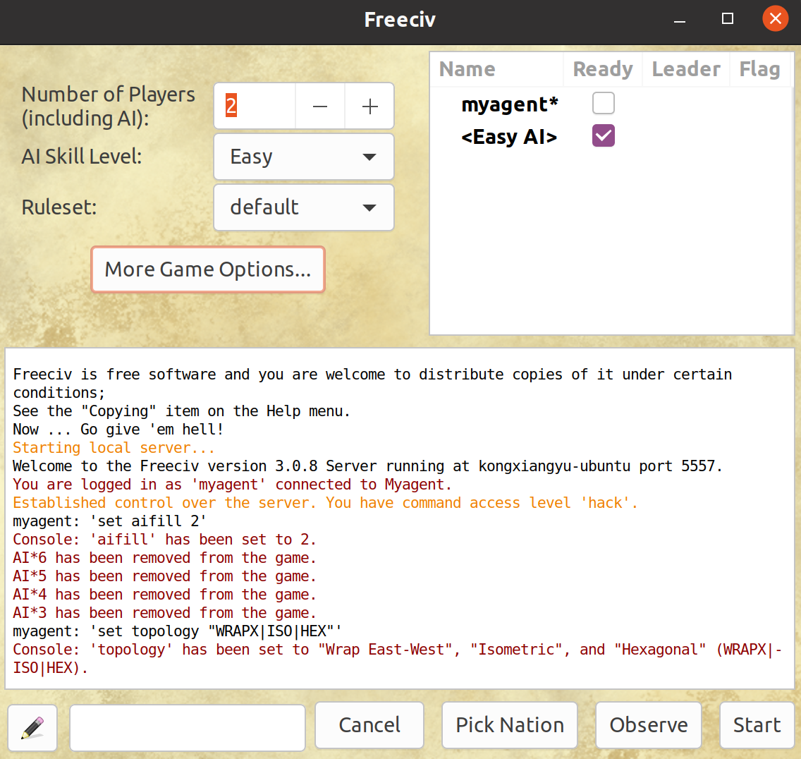
Task: Increase number of players with plus button
Action: pos(370,107)
